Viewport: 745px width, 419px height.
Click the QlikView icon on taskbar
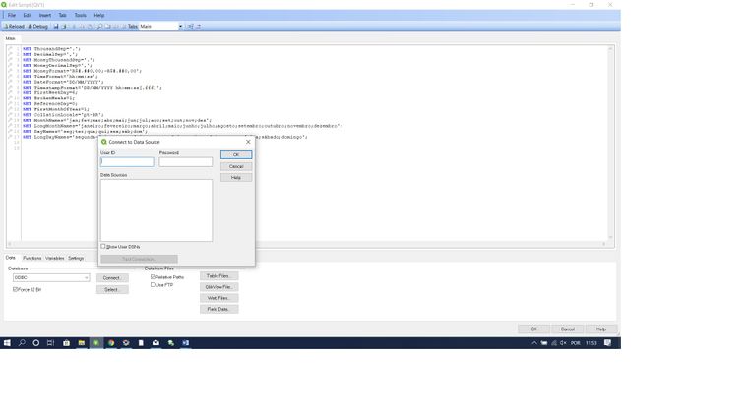coord(96,342)
